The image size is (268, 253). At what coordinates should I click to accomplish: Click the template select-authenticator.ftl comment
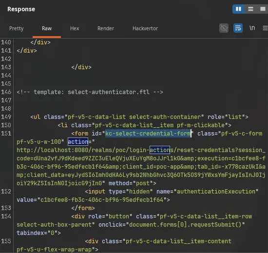(x=90, y=92)
